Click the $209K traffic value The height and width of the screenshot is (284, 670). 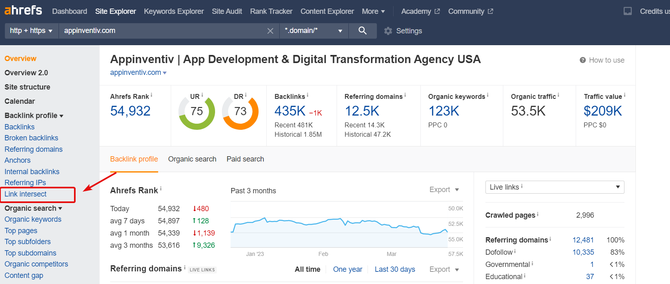[x=603, y=111]
